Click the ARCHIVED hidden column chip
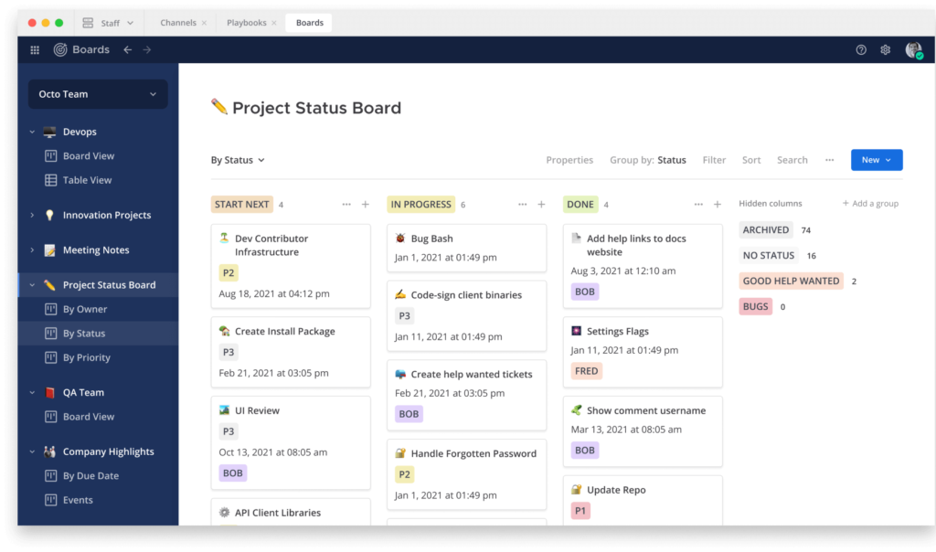The width and height of the screenshot is (936, 552). point(765,229)
